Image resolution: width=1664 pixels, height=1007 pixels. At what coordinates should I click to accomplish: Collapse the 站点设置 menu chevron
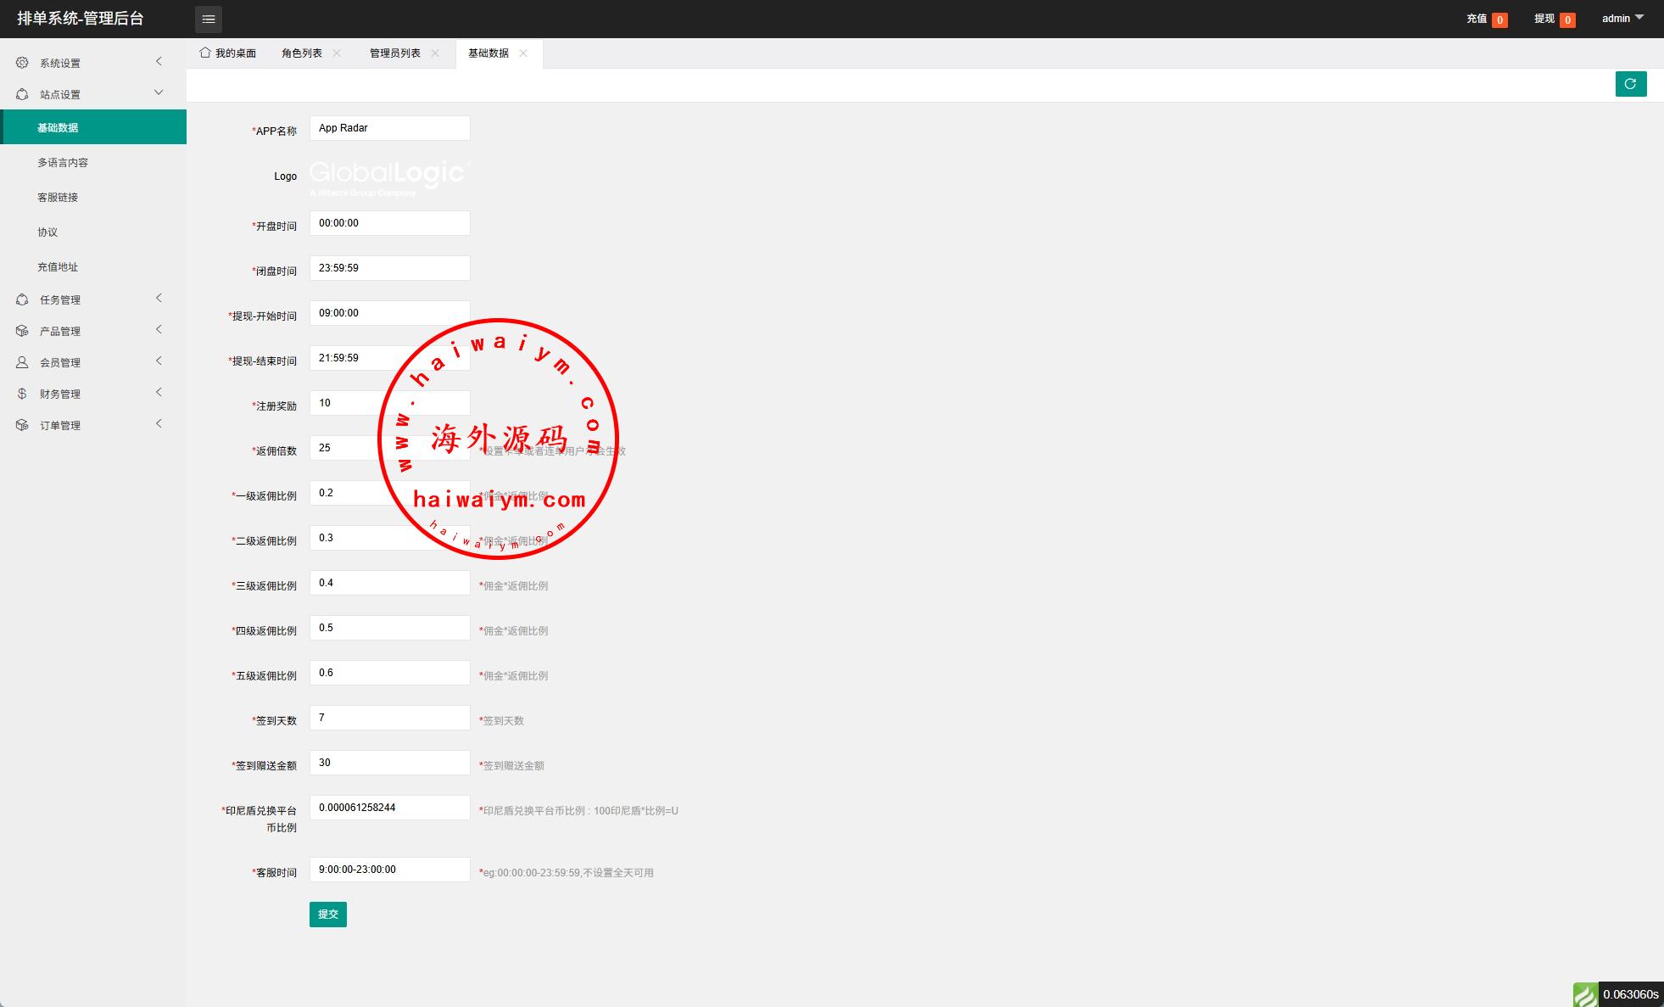(159, 93)
